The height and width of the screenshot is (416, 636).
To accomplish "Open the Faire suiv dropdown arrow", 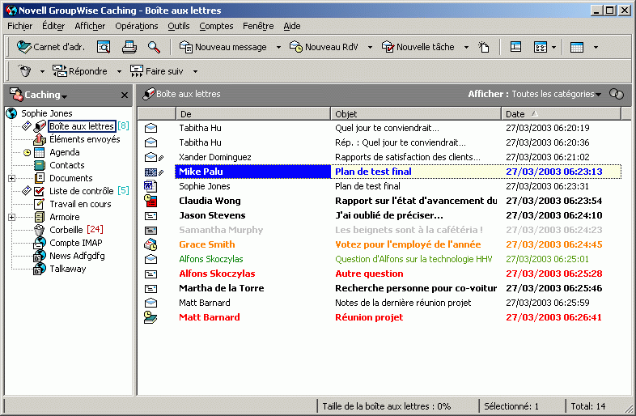I will [x=195, y=72].
